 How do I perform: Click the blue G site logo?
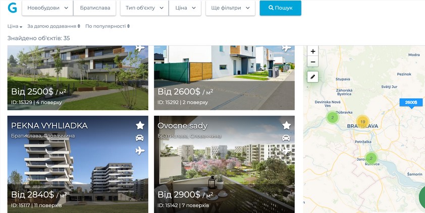click(12, 8)
